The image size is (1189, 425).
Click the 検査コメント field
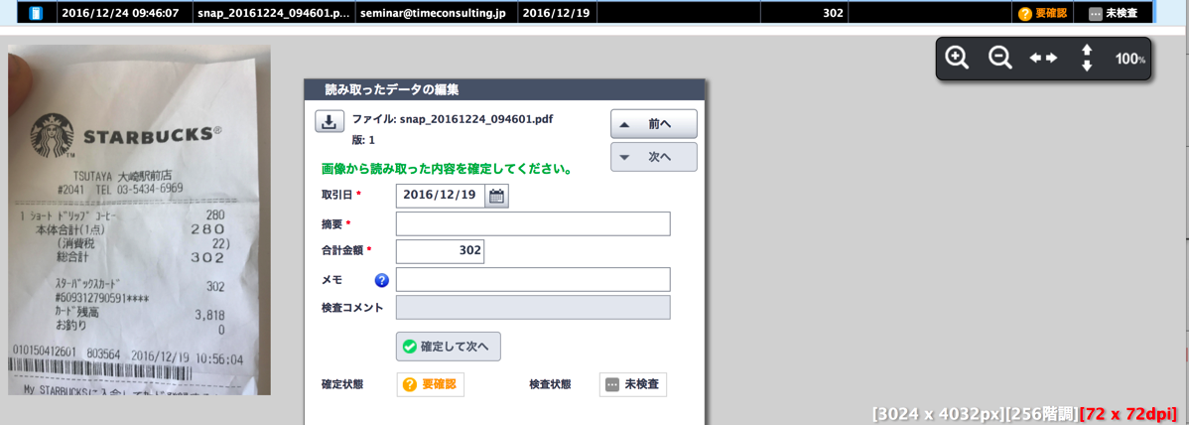point(533,308)
